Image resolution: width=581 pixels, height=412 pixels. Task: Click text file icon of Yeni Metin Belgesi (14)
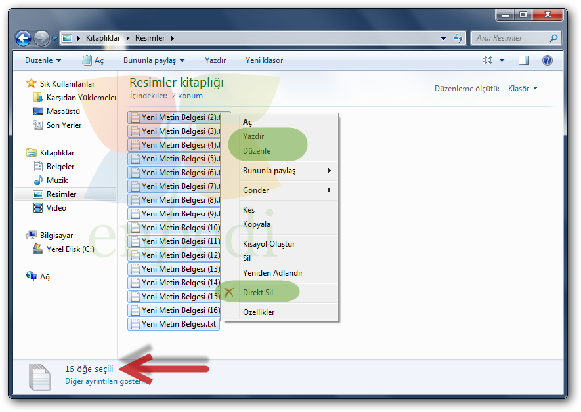pyautogui.click(x=136, y=283)
